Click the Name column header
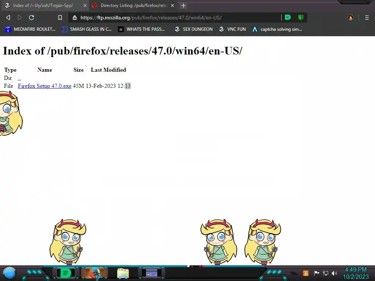This screenshot has height=281, width=375. (44, 70)
